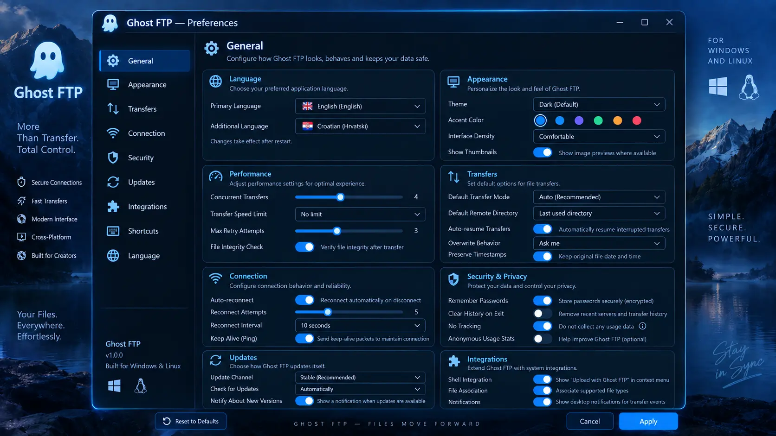Select the red accent color swatch
This screenshot has width=776, height=436.
click(x=637, y=120)
